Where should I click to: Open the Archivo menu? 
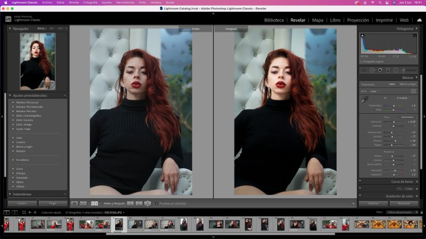[47, 2]
